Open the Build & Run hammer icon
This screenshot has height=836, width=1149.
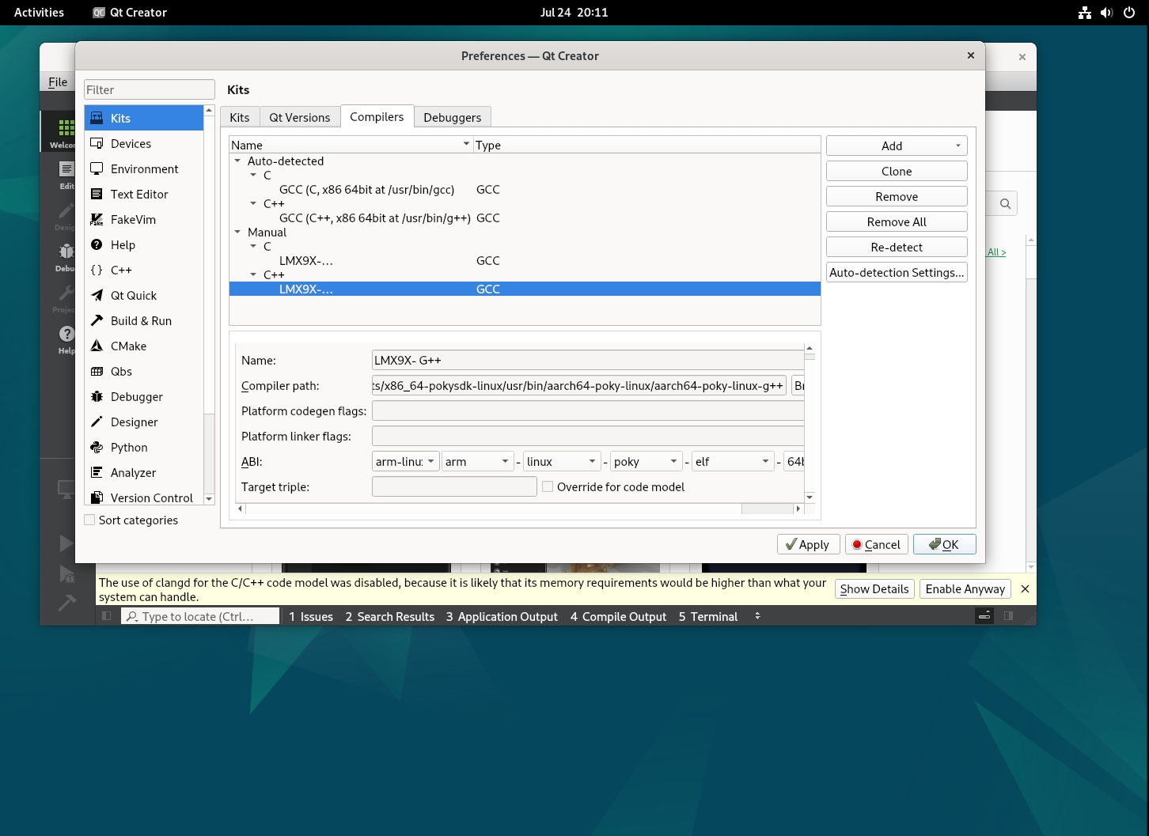pos(97,320)
